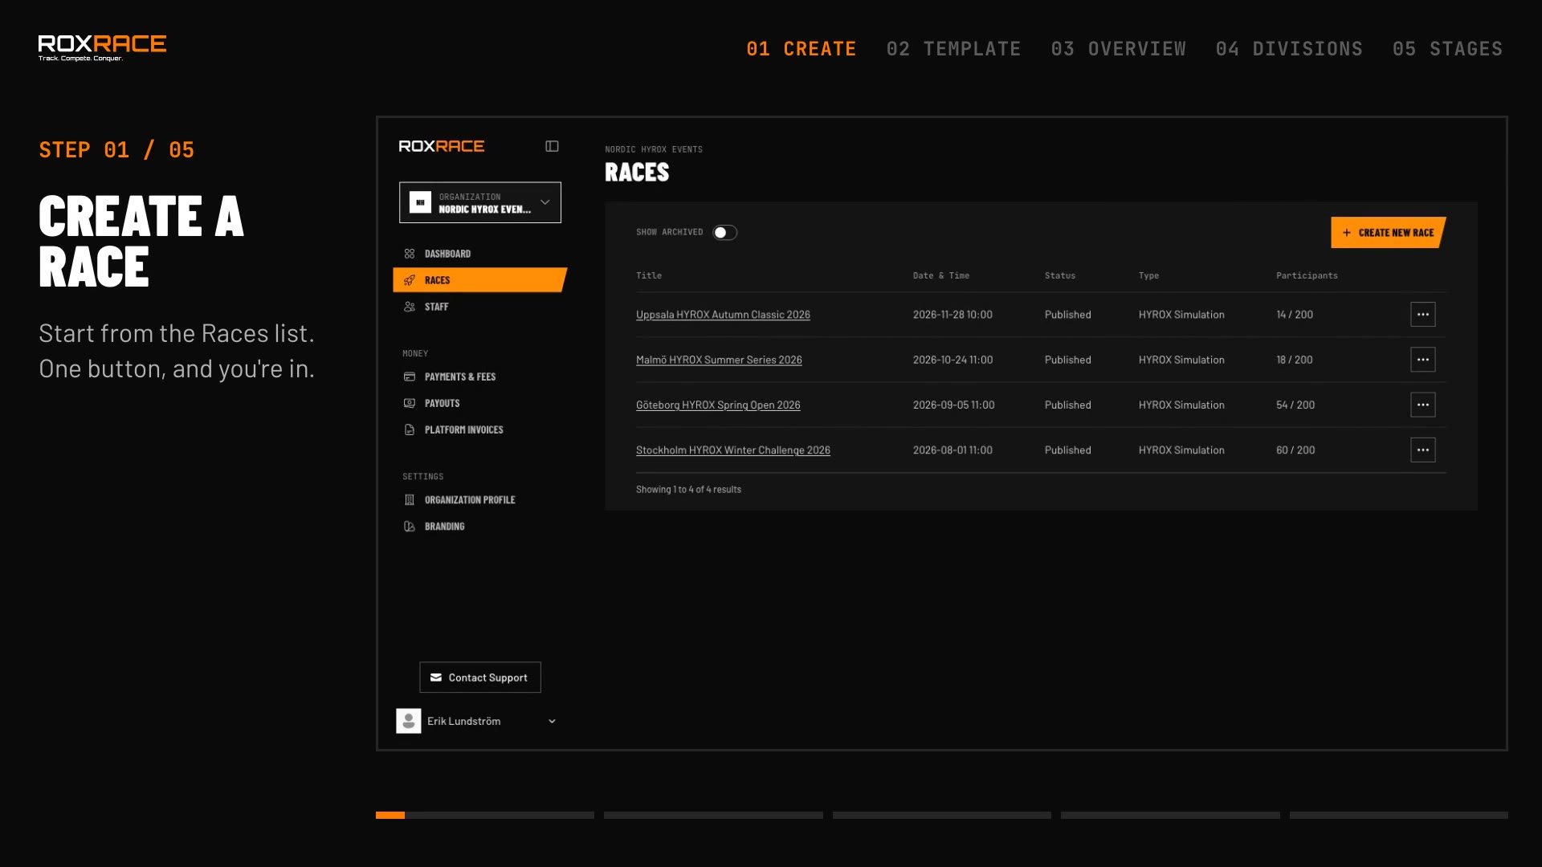This screenshot has width=1542, height=867.
Task: Open actions menu for Göteborg HYROX race
Action: [1422, 405]
